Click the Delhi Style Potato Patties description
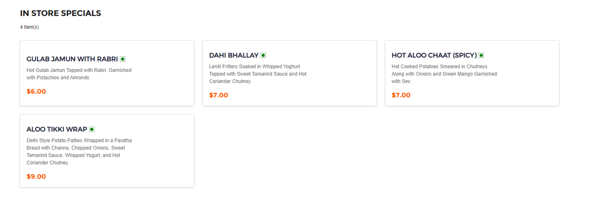Image resolution: width=596 pixels, height=210 pixels. tap(79, 152)
